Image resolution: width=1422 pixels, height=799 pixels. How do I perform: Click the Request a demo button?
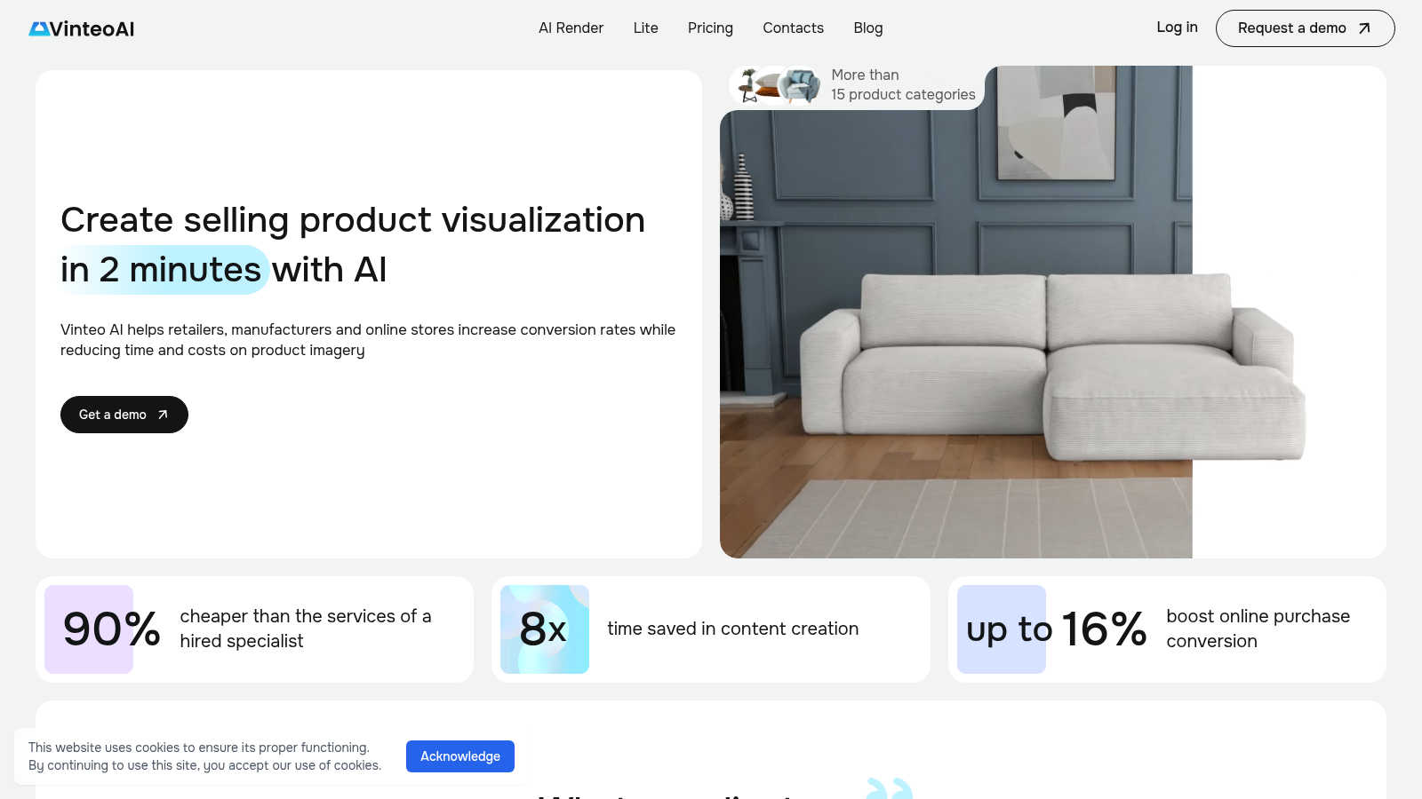(x=1305, y=28)
